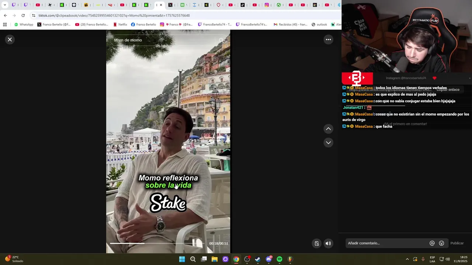Screen dimensions: 472x265
Task: Switch to the Instagram tab
Action: tap(267, 5)
